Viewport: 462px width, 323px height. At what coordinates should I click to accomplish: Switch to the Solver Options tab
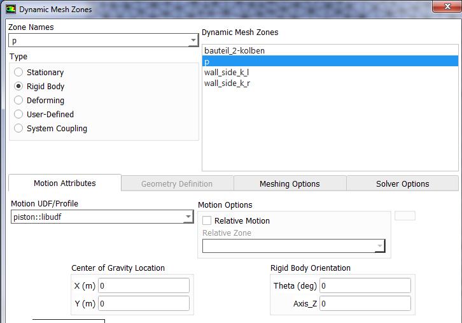(x=402, y=183)
